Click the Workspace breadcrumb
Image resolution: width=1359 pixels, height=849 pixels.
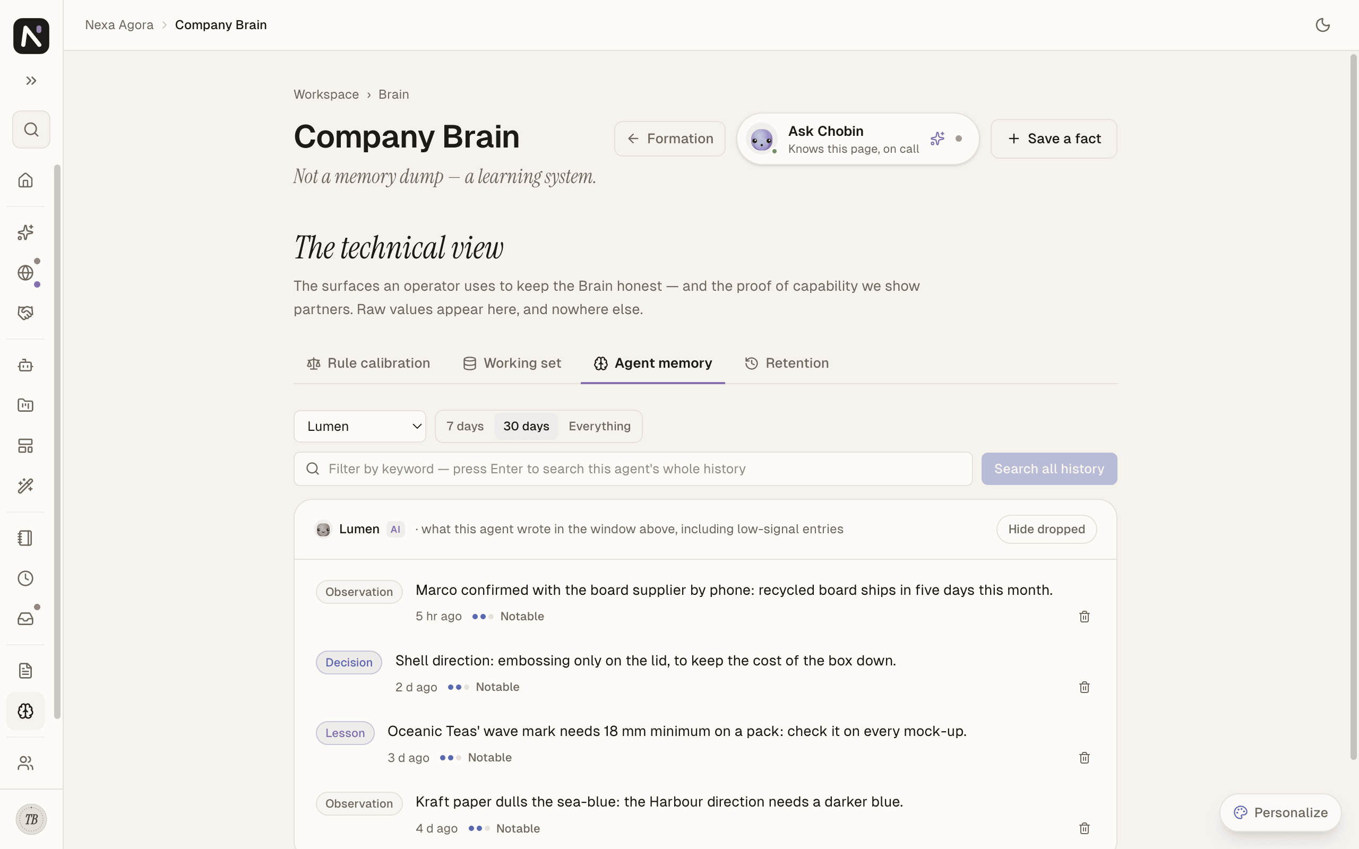326,94
